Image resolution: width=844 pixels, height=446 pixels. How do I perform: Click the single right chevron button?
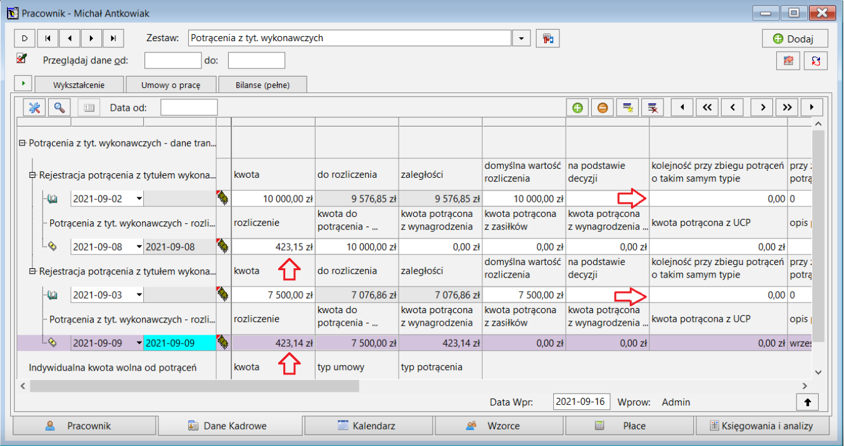point(762,108)
